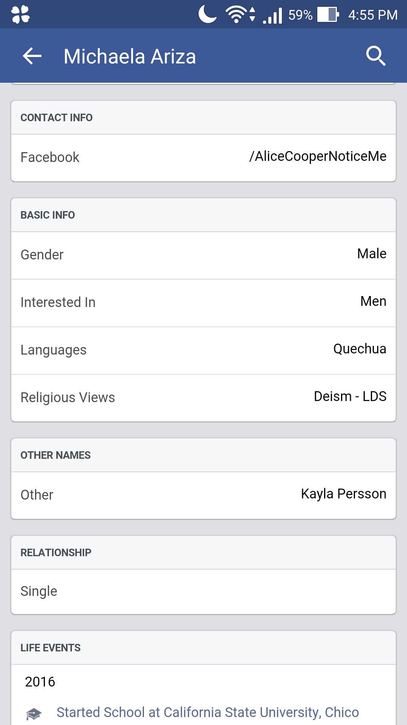Open Started School at California State University link
The width and height of the screenshot is (407, 725).
click(x=208, y=712)
